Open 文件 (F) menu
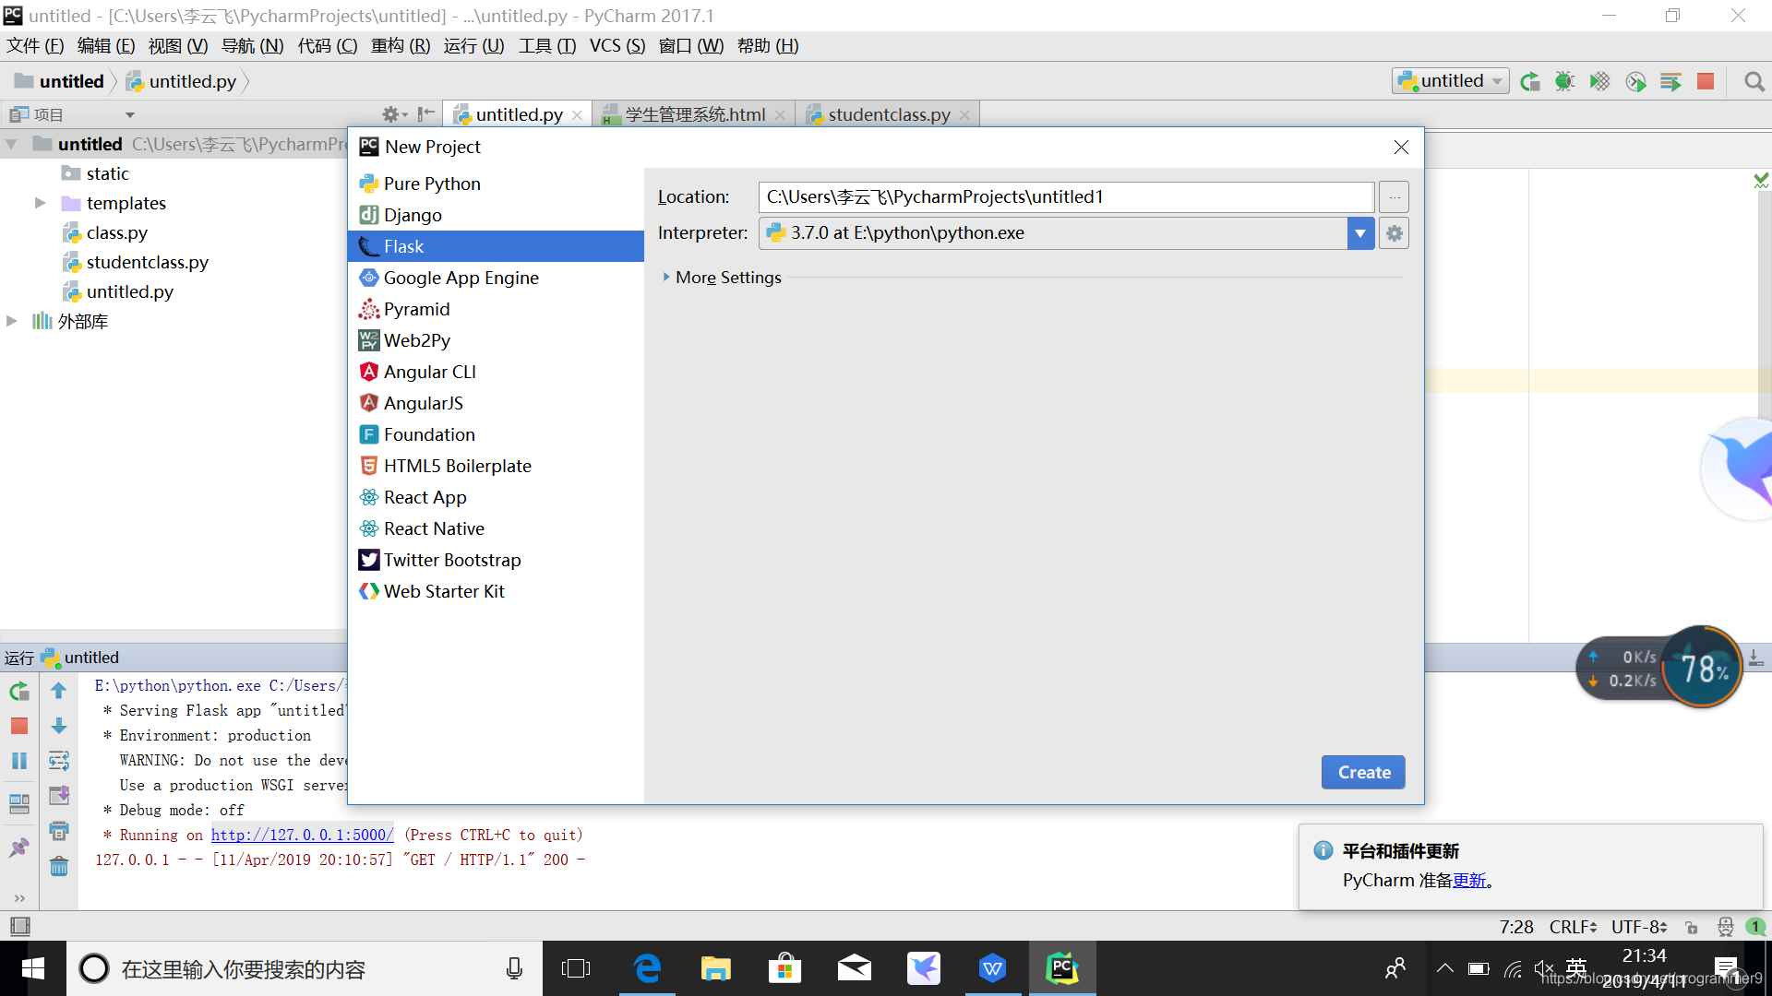The height and width of the screenshot is (996, 1772). pos(35,46)
